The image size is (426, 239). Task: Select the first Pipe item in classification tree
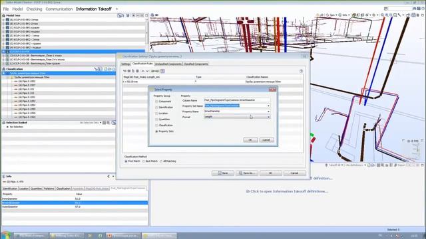[27, 81]
